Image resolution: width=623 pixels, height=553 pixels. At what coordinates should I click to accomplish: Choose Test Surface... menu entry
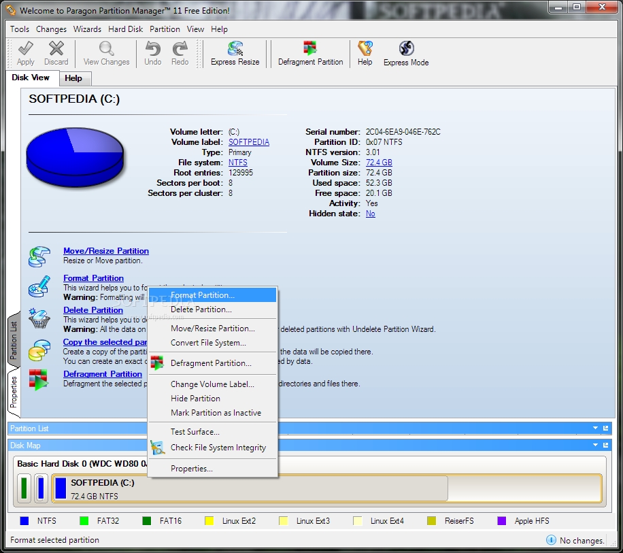213,432
